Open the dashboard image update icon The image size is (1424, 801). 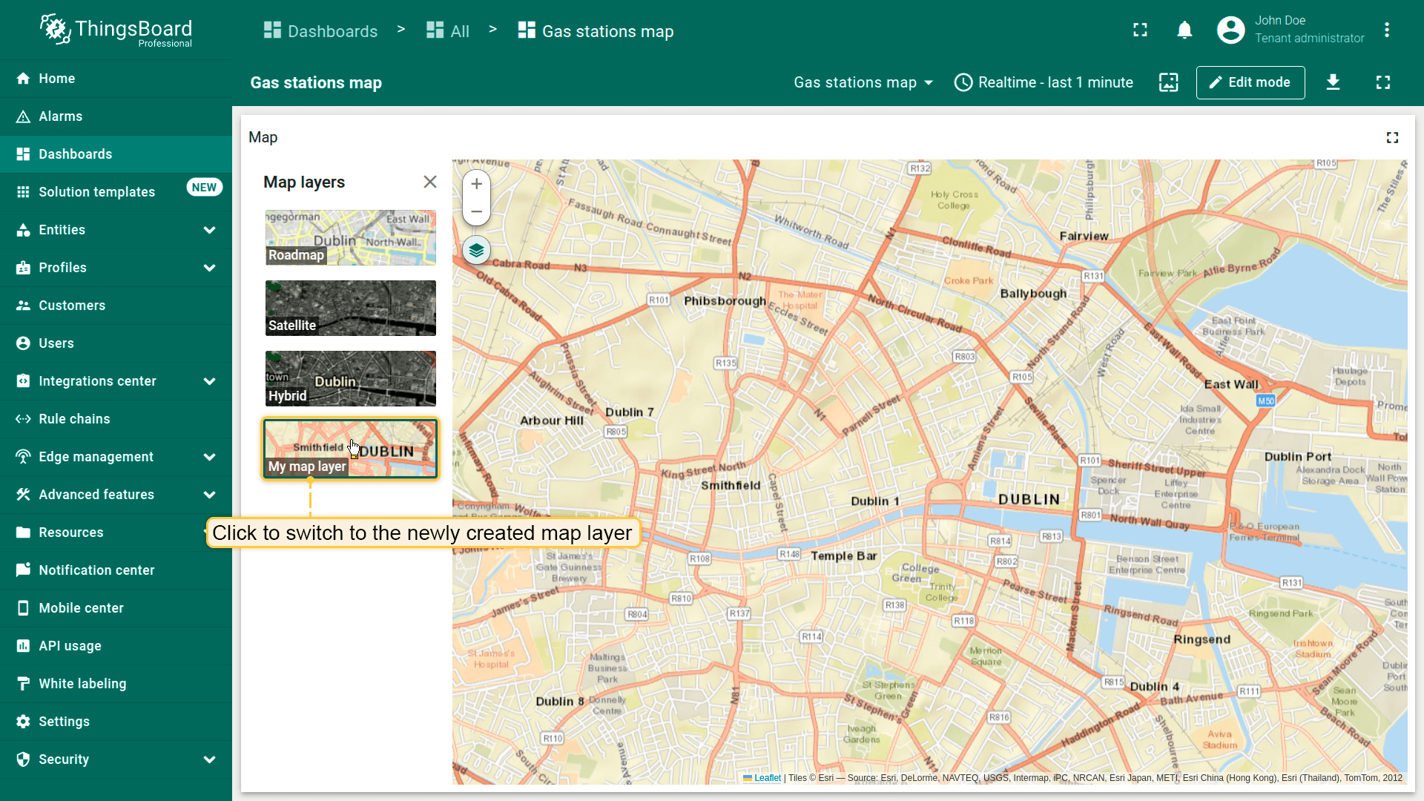[x=1168, y=82]
